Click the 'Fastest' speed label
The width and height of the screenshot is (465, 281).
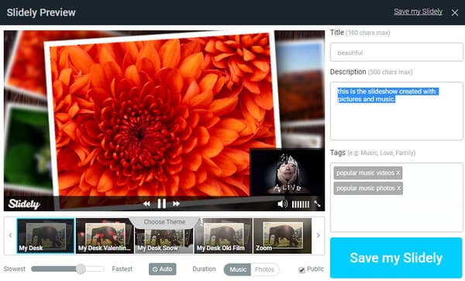click(x=122, y=269)
